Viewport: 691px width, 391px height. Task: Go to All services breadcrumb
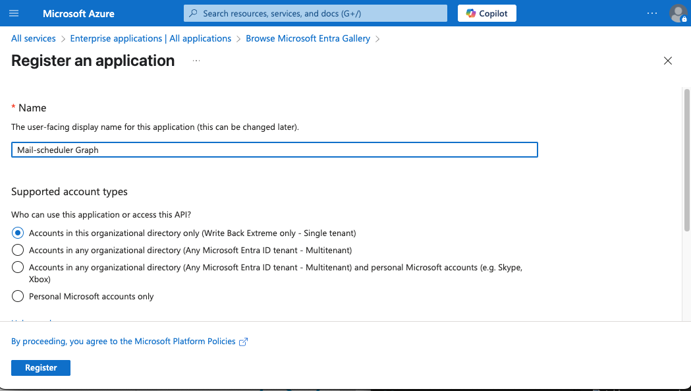[34, 38]
